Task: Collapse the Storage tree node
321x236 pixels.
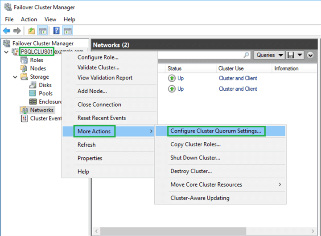Action: click(x=14, y=77)
